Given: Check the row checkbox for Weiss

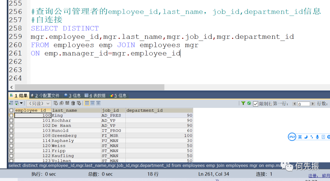Looking at the screenshot, I should (x=11, y=146).
